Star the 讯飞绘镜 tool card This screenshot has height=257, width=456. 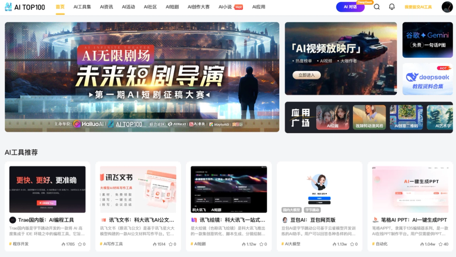(261, 244)
